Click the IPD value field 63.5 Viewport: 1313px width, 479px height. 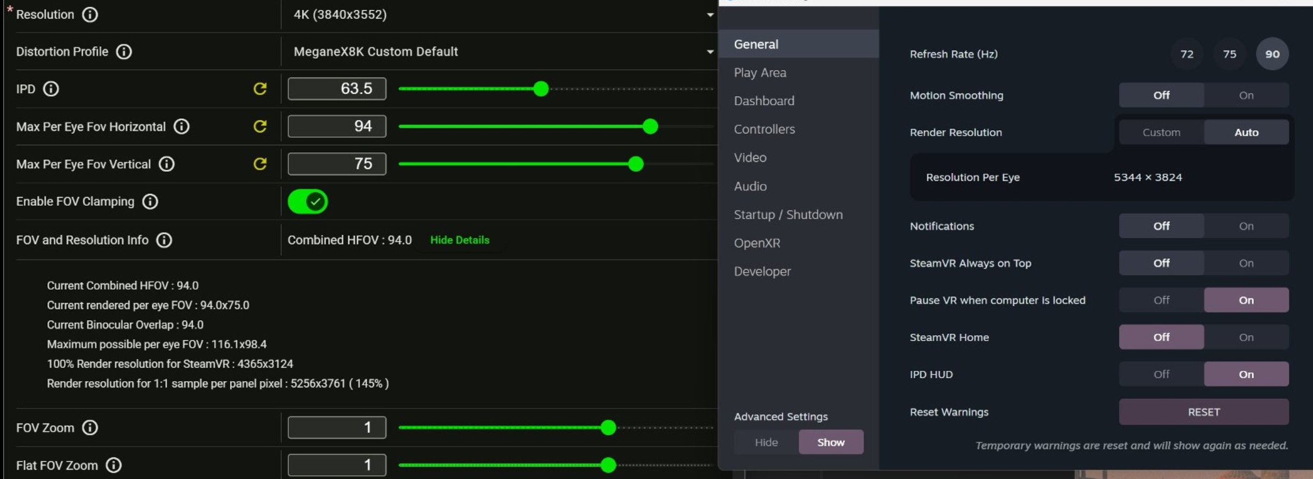coord(337,89)
